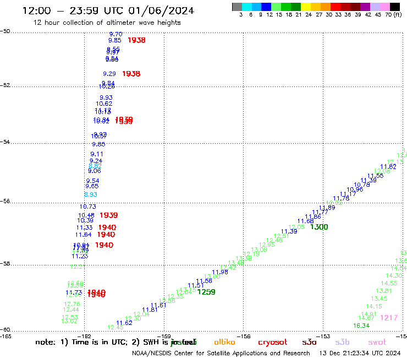Select the 13.81 wave height reading
This screenshot has width=407, height=358.
[x=384, y=291]
